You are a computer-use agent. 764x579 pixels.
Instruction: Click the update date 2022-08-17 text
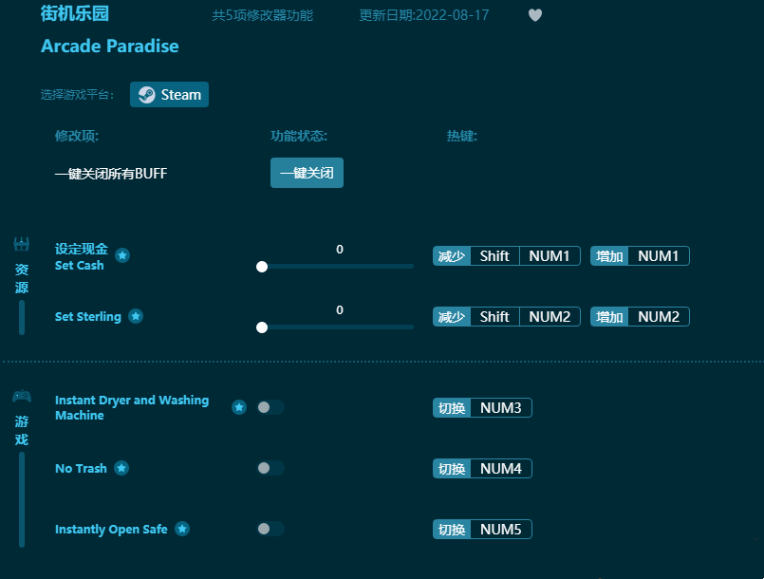(424, 15)
